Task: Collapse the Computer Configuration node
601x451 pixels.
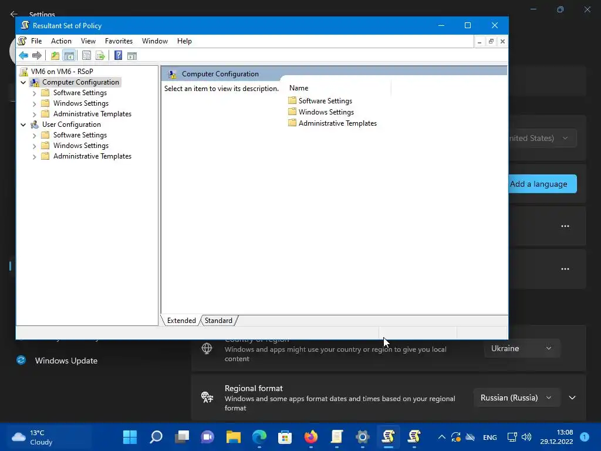Action: [23, 82]
